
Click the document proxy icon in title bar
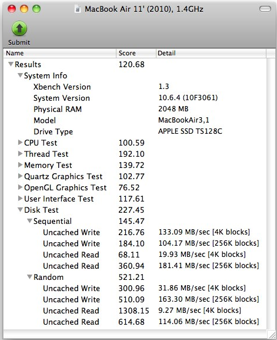pyautogui.click(x=78, y=9)
